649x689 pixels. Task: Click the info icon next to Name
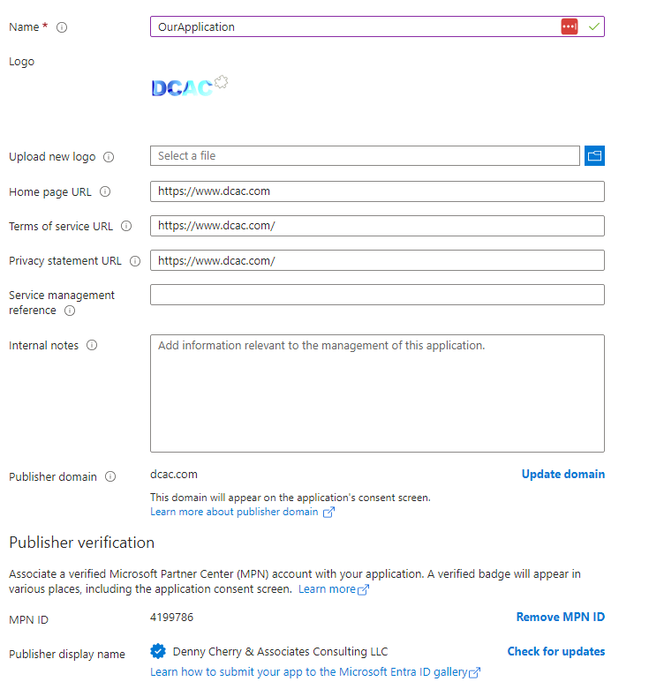[62, 27]
